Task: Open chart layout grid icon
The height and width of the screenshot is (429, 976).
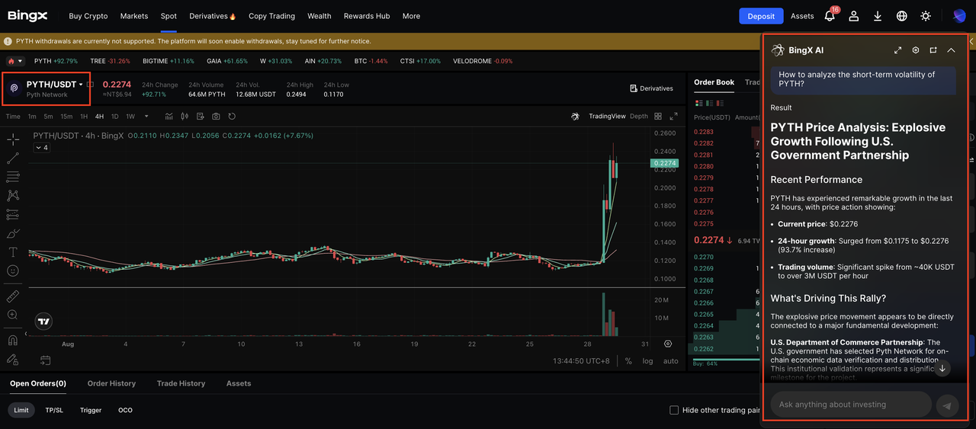Action: pos(658,117)
